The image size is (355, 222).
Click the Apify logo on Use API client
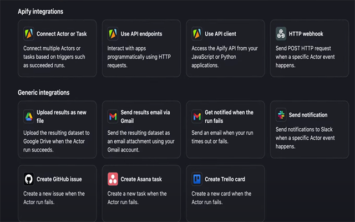point(197,34)
